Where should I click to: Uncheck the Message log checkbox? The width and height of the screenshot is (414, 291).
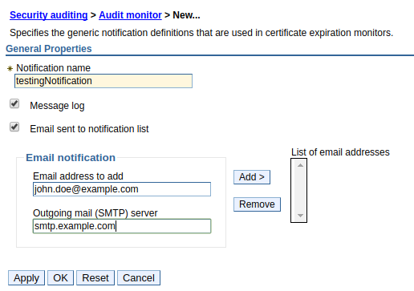(x=14, y=103)
